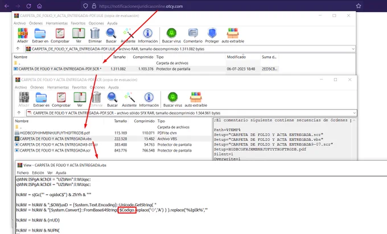The width and height of the screenshot is (387, 234).
Task: Click Añadir icon in the top WinRAR window
Action: click(x=22, y=34)
